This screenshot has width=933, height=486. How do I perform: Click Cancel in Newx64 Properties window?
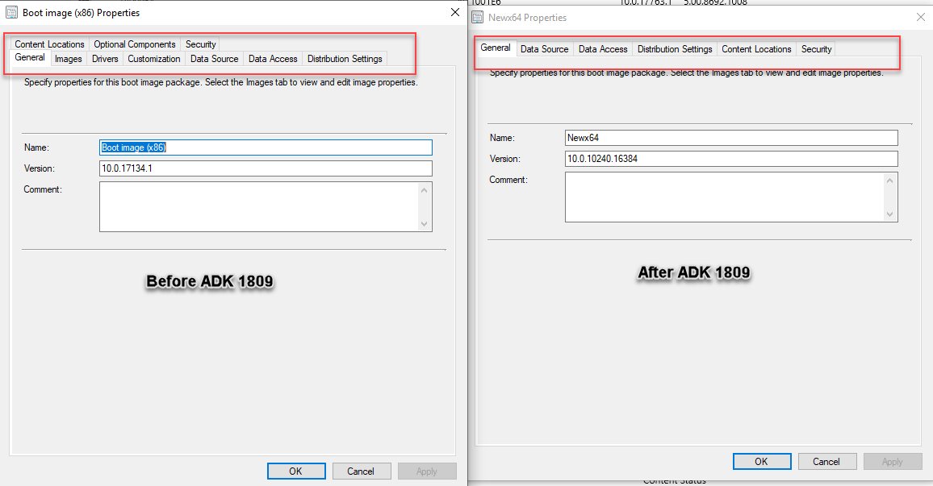point(826,462)
